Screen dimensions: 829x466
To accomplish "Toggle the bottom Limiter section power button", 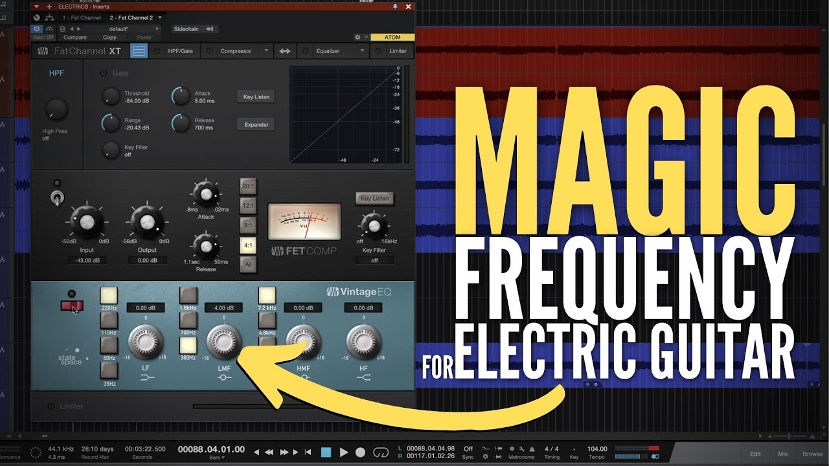I will point(51,406).
